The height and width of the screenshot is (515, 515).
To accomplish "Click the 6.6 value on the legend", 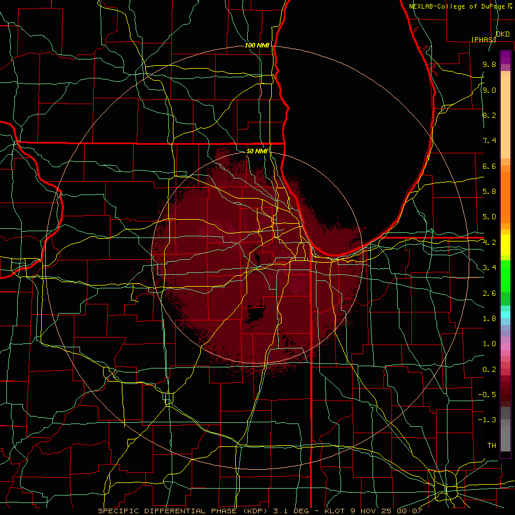I will [489, 166].
